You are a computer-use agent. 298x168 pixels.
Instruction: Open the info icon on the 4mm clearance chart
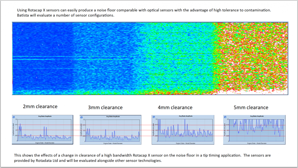(x=154, y=117)
